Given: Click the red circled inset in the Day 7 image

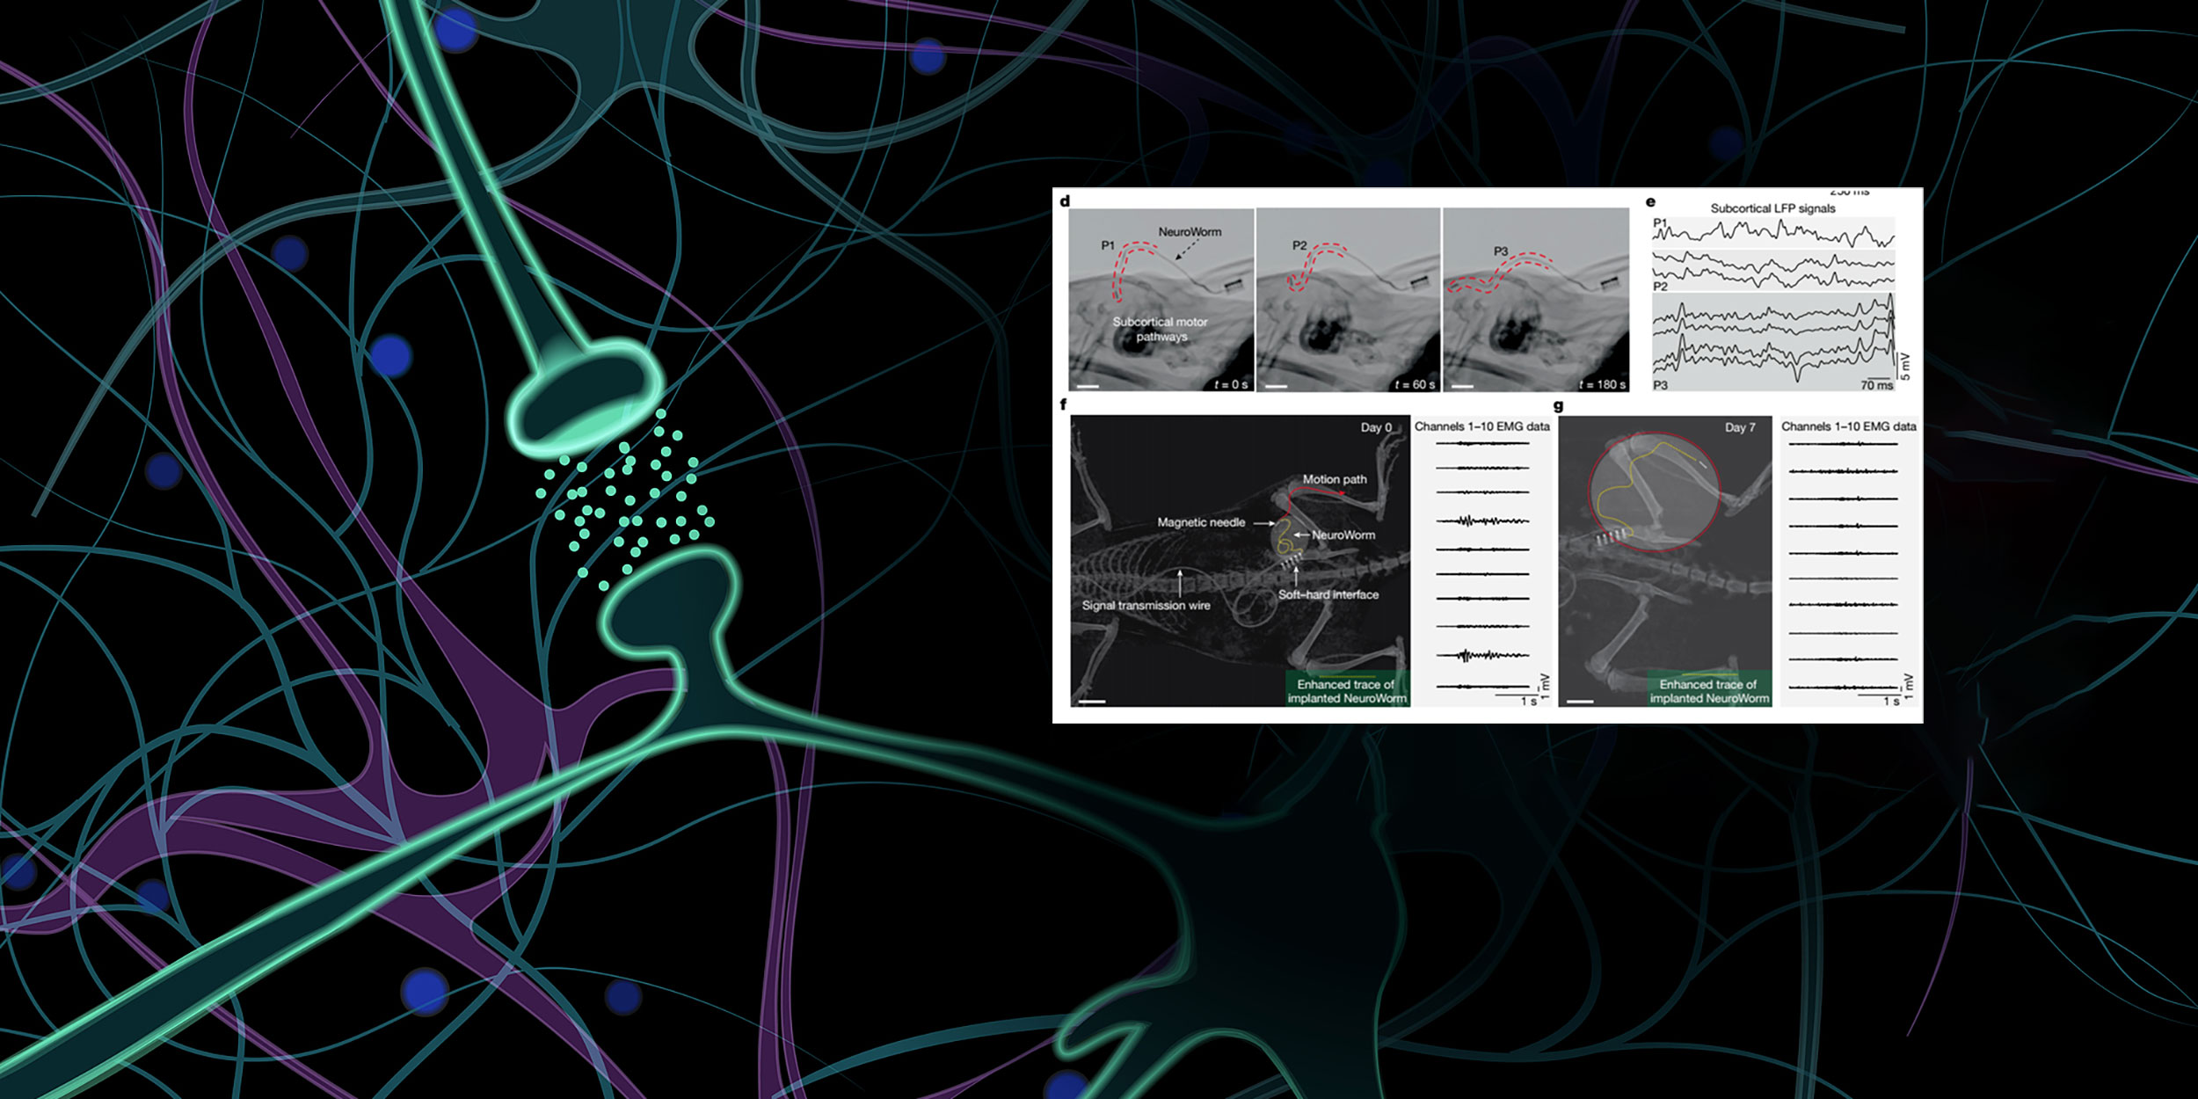Looking at the screenshot, I should coord(1653,492).
